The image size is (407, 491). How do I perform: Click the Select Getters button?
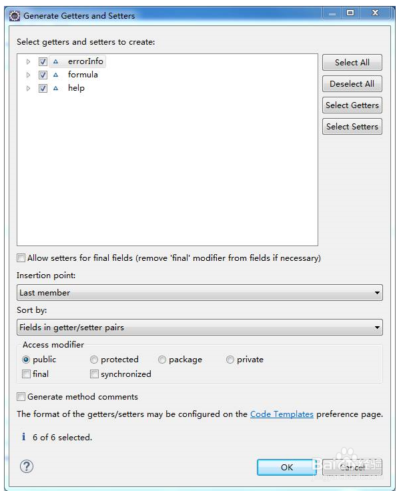(352, 105)
